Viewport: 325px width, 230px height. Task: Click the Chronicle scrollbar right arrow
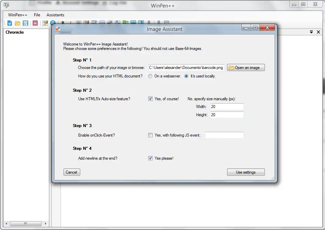[46, 224]
